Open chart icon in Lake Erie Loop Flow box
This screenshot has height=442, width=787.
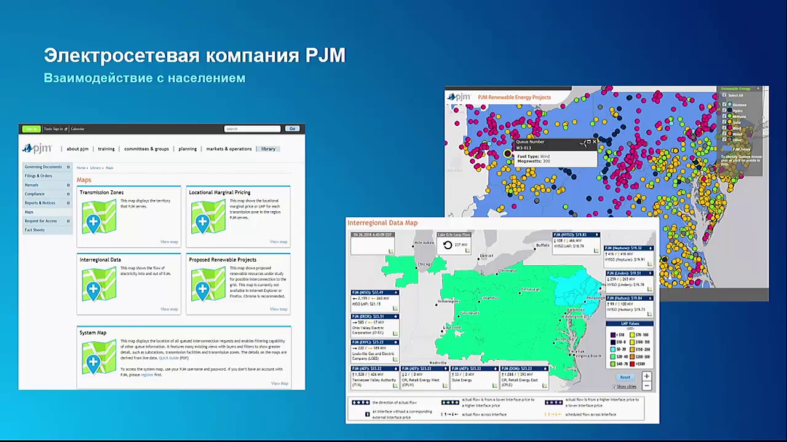[x=467, y=252]
